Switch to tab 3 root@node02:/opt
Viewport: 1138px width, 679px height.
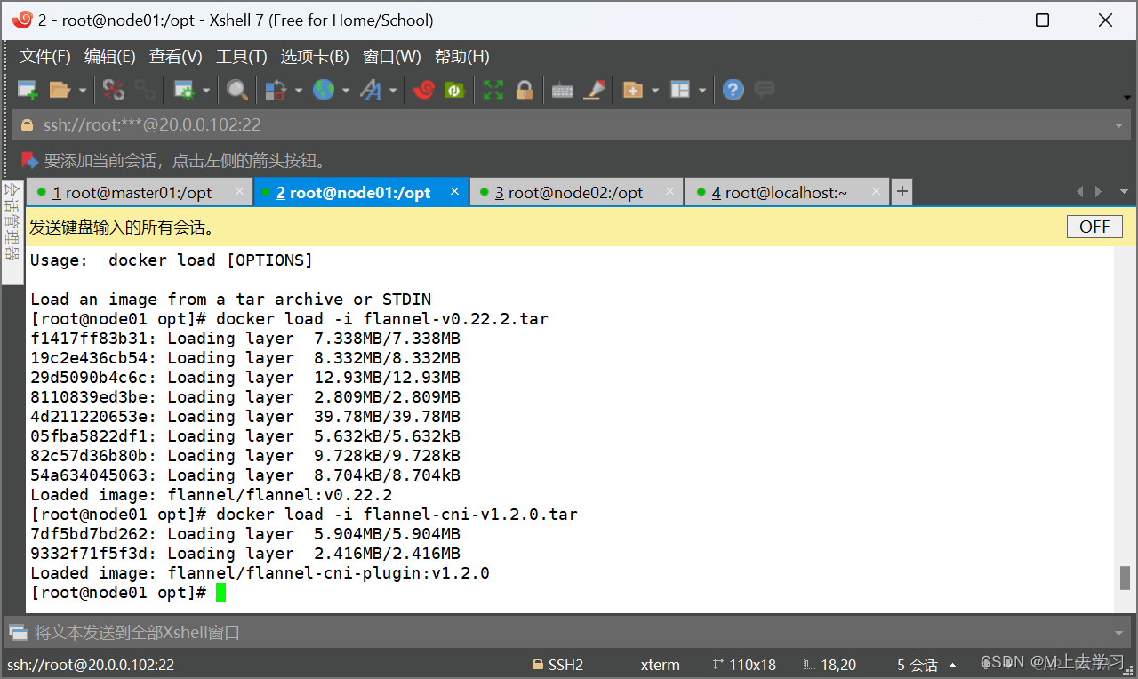(x=577, y=192)
